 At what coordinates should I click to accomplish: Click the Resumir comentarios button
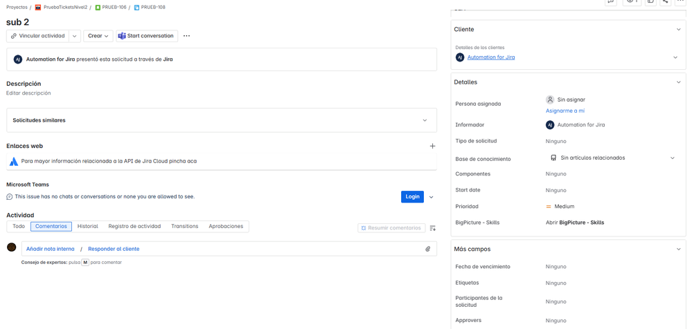click(x=391, y=228)
